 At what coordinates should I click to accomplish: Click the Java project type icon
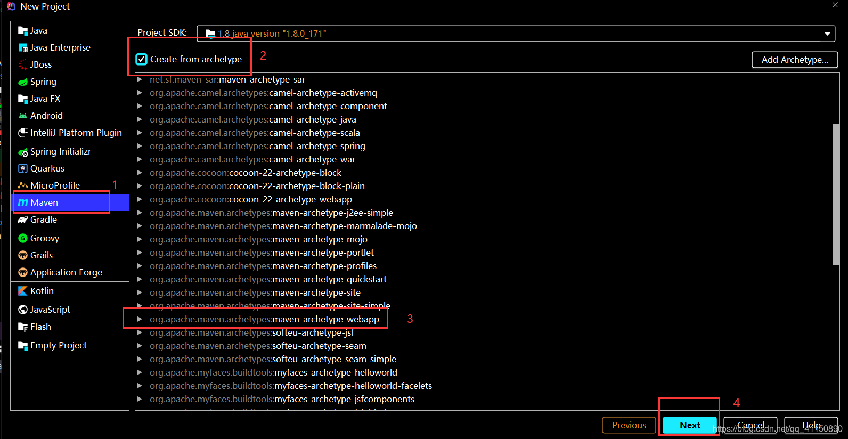click(23, 30)
